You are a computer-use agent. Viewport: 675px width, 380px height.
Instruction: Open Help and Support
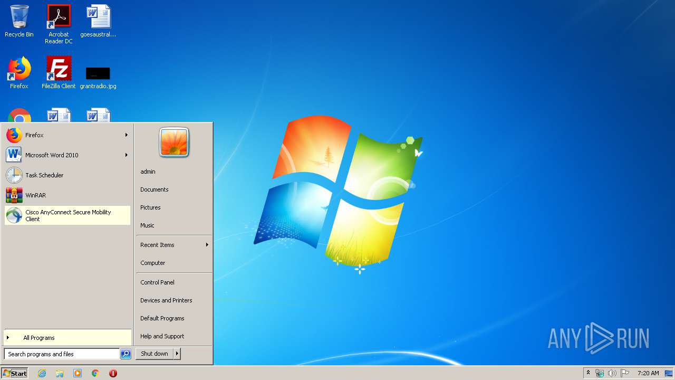point(162,336)
